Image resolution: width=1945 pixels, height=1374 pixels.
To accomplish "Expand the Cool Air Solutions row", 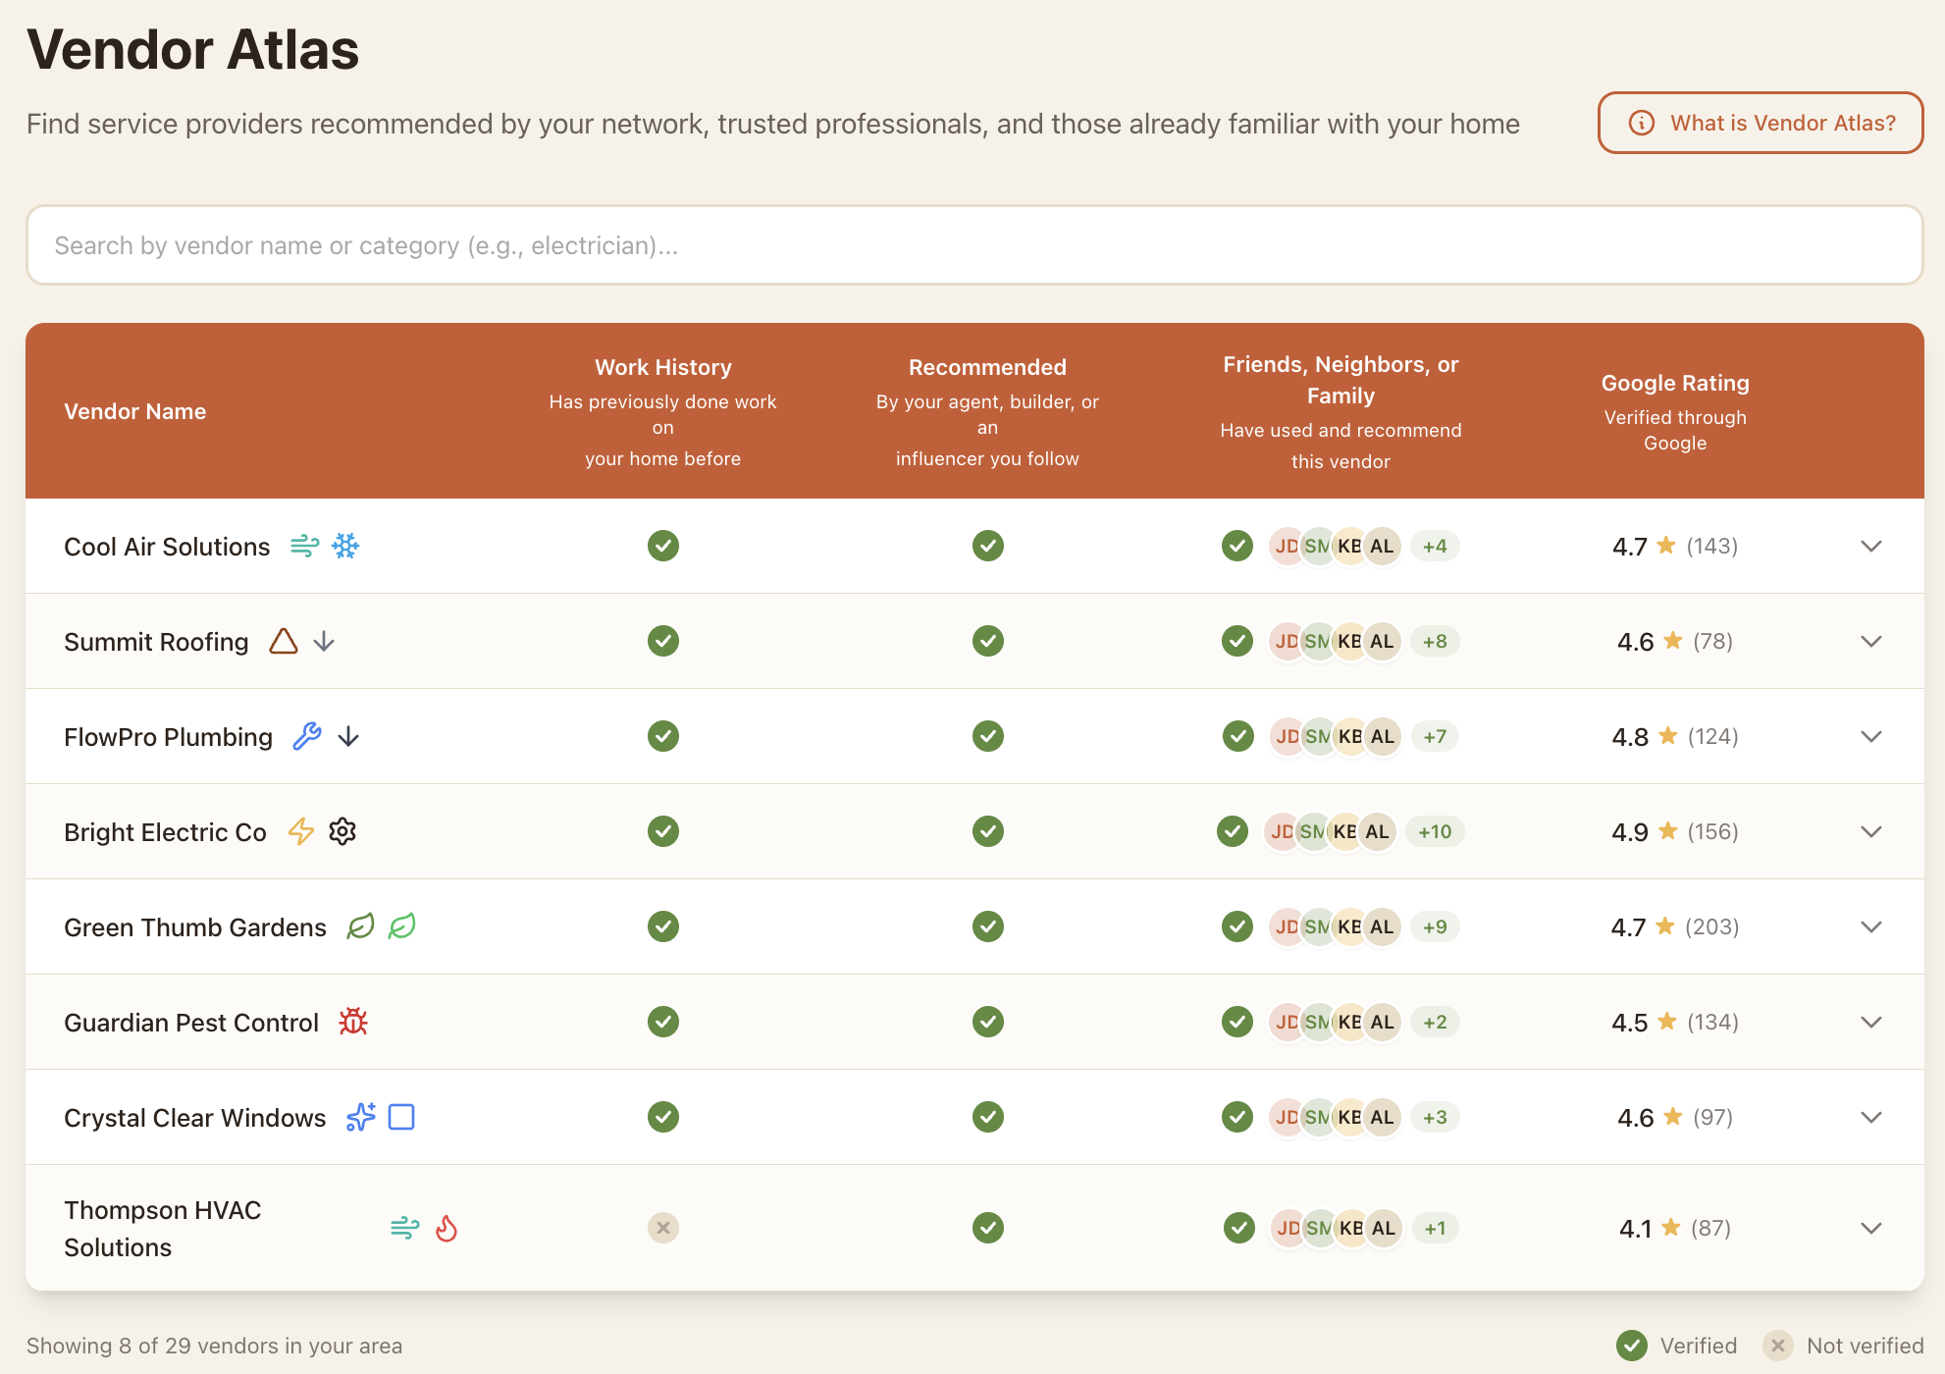I will [1871, 546].
